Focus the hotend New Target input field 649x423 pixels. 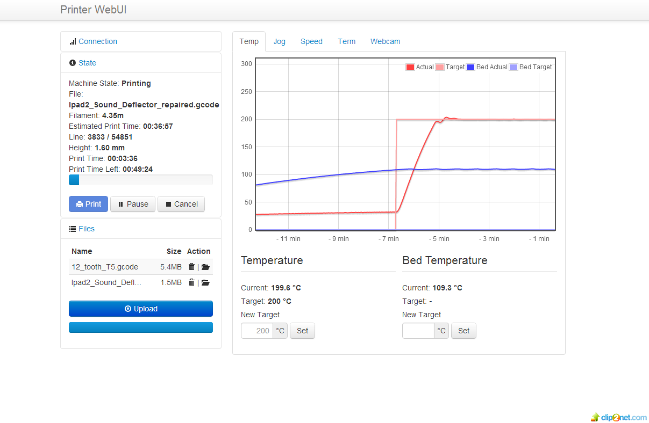257,331
